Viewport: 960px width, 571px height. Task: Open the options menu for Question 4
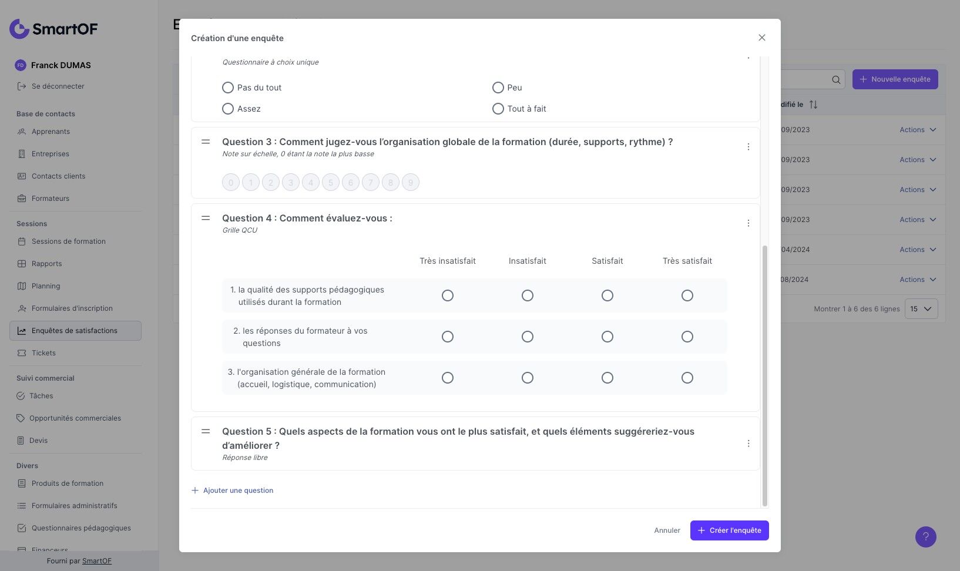pyautogui.click(x=748, y=223)
